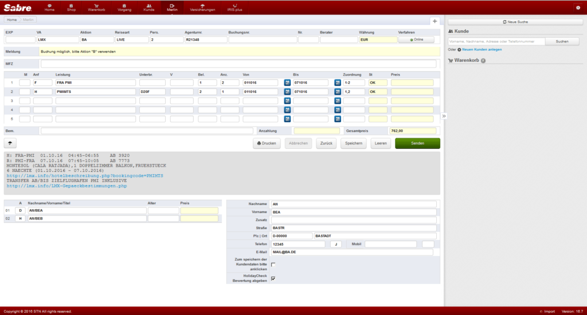Click the customer search input field
The image size is (587, 315).
[496, 42]
